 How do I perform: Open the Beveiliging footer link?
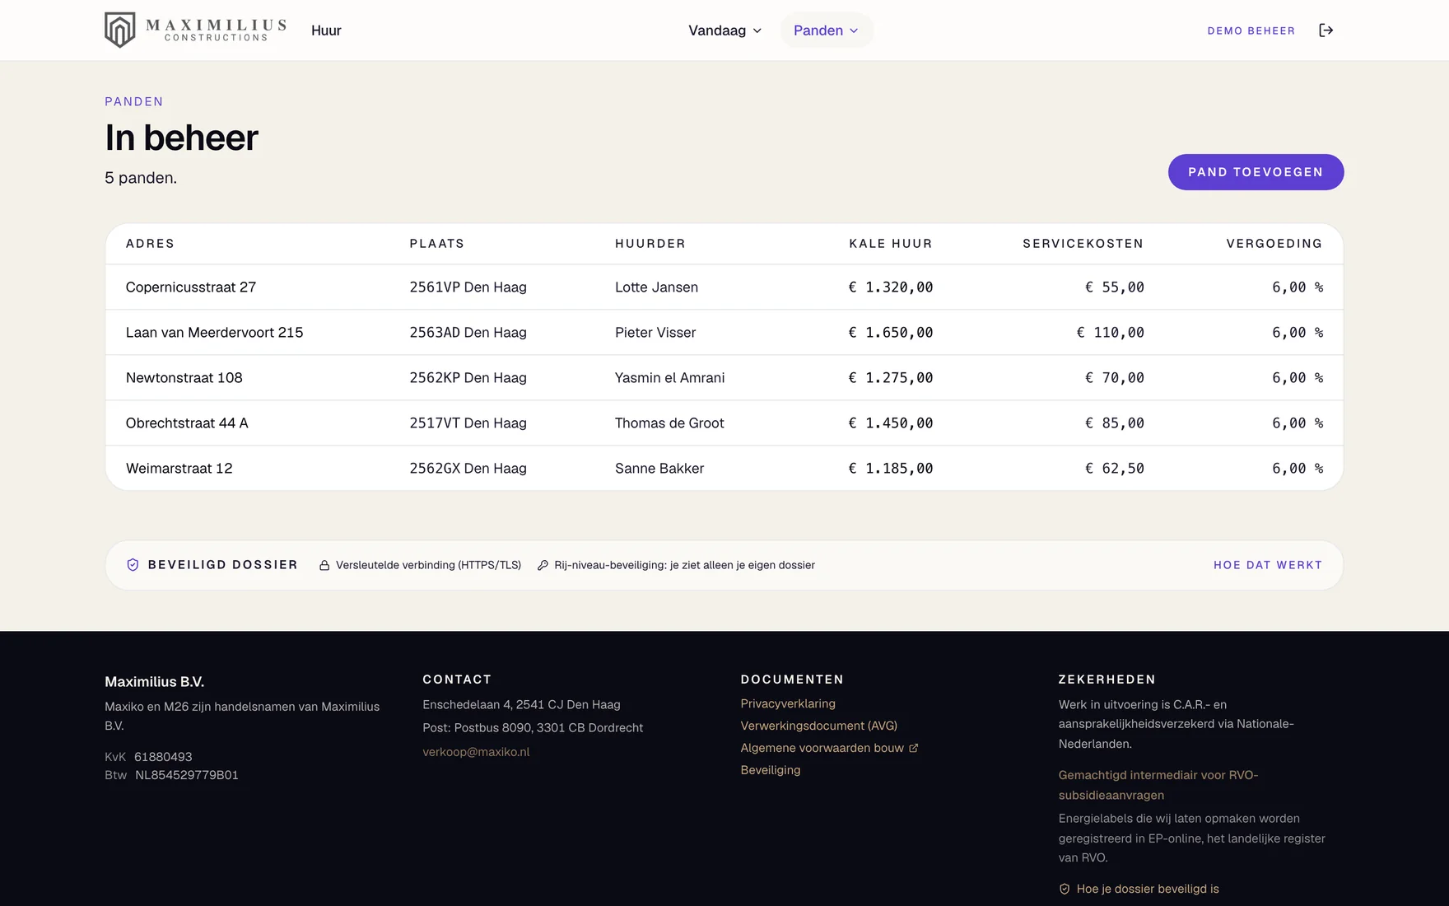[x=770, y=770]
